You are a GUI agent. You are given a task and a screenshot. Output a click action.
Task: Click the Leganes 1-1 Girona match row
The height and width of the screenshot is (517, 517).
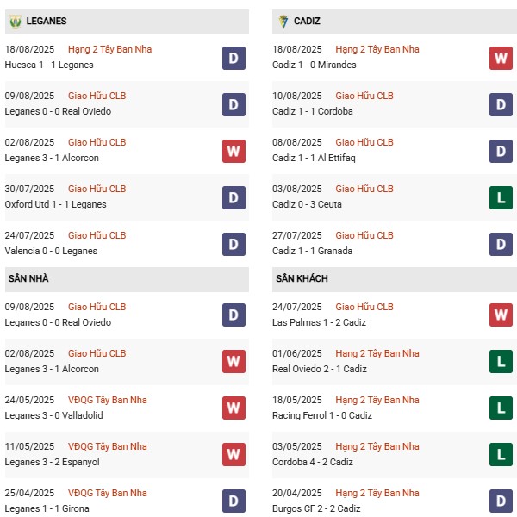127,501
